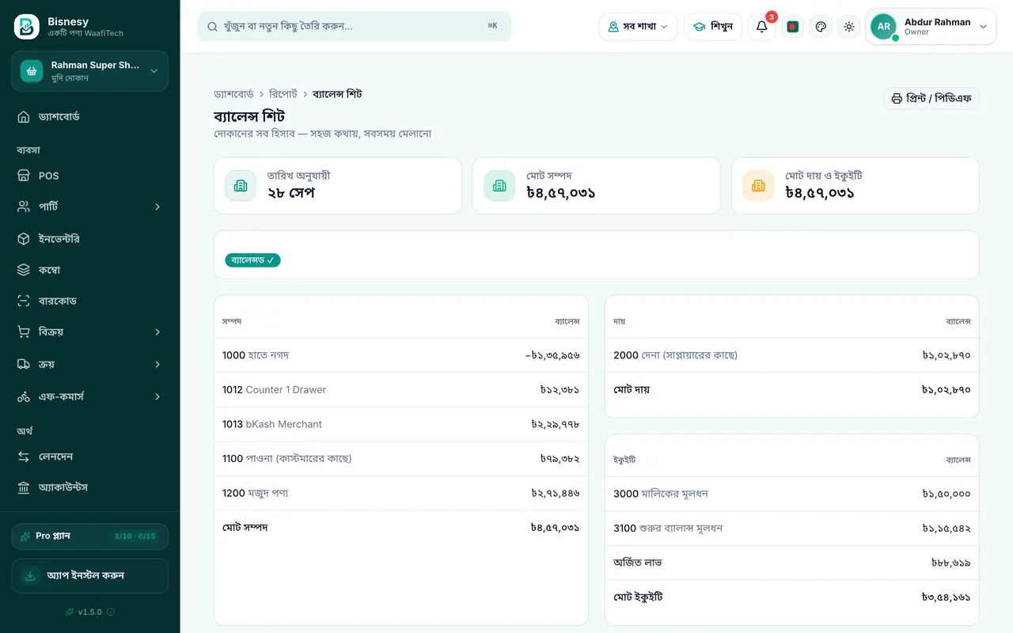The height and width of the screenshot is (633, 1013).
Task: Open the ইনভেন্টরি sidebar menu item
Action: [x=90, y=239]
